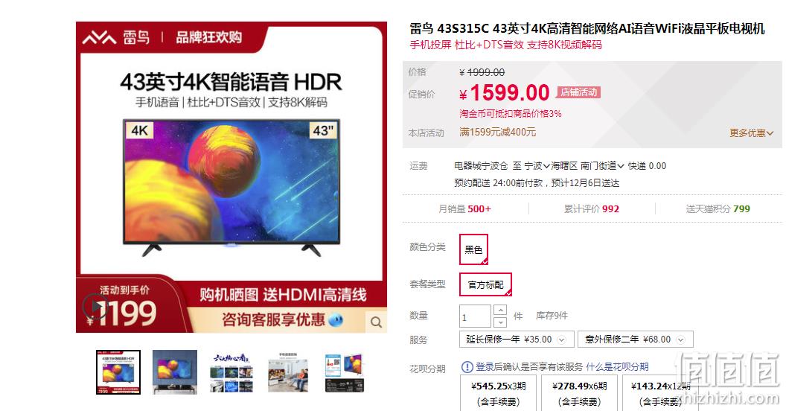This screenshot has height=411, width=786.
Task: Select the ¥545.25x3期 installment plan
Action: pos(498,393)
